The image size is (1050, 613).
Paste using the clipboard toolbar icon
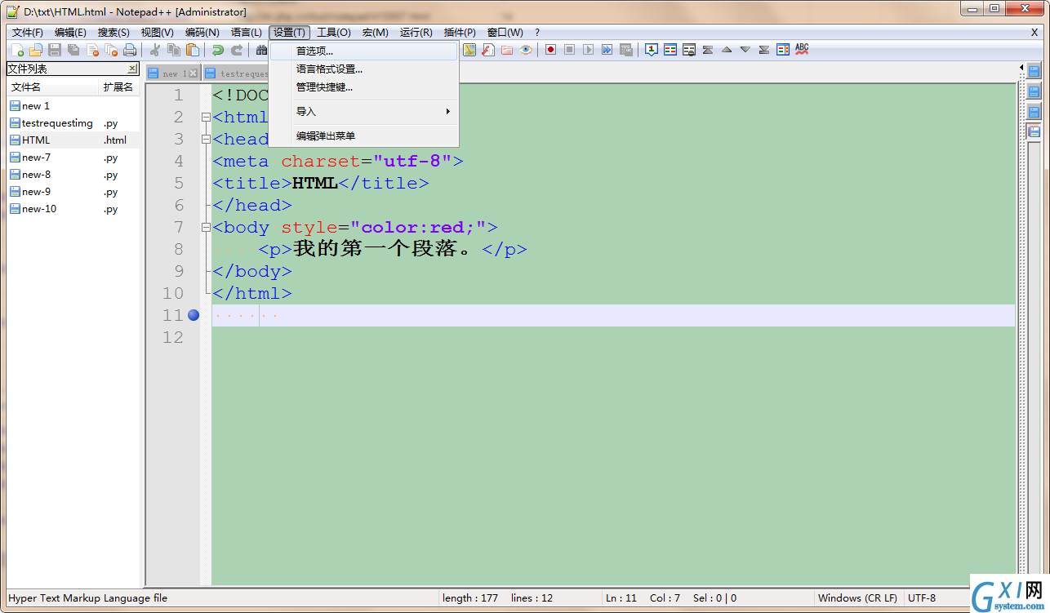click(193, 50)
